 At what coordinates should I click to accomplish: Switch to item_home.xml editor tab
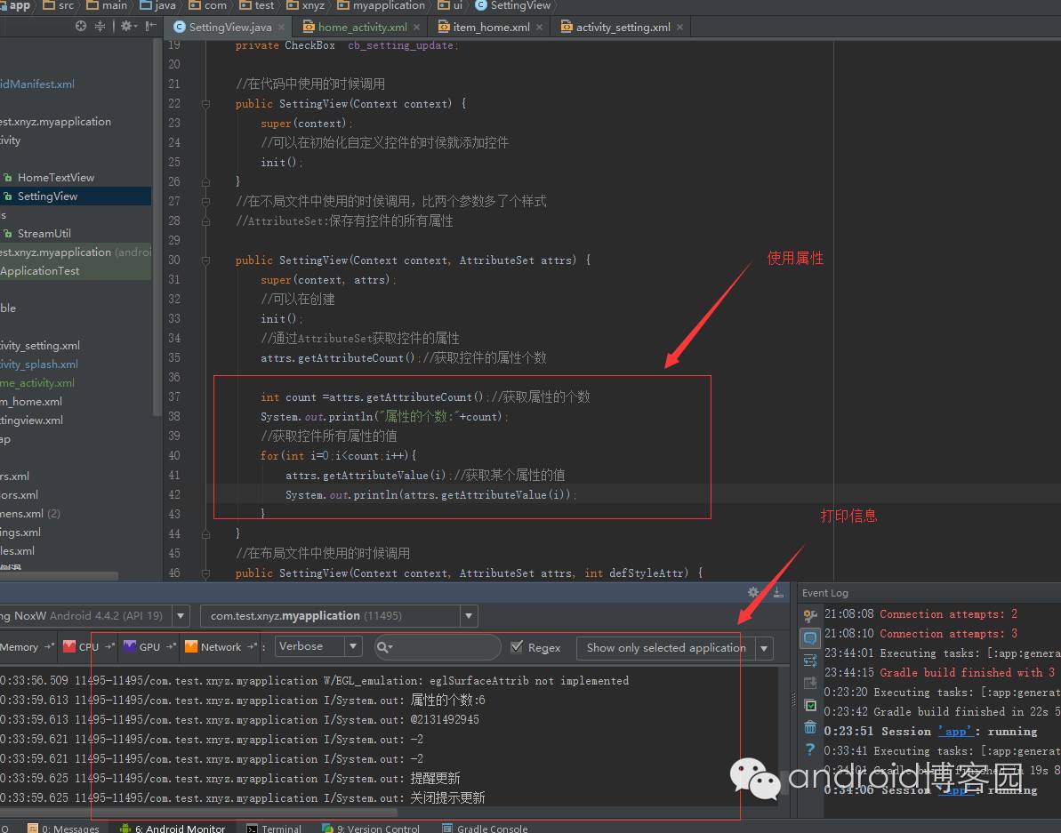(491, 27)
